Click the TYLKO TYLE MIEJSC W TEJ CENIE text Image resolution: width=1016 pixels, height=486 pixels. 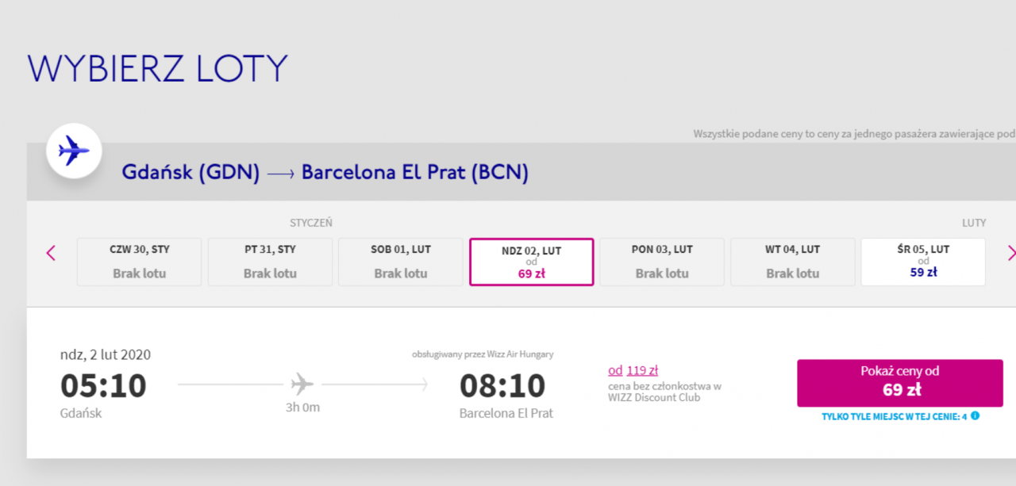[894, 416]
